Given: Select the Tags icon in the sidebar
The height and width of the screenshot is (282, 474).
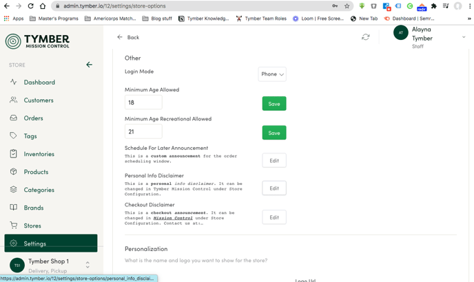Looking at the screenshot, I should click(x=13, y=136).
